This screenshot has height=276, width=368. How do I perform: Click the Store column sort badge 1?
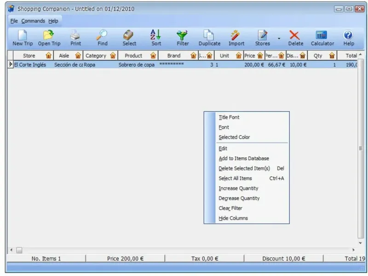click(x=49, y=56)
